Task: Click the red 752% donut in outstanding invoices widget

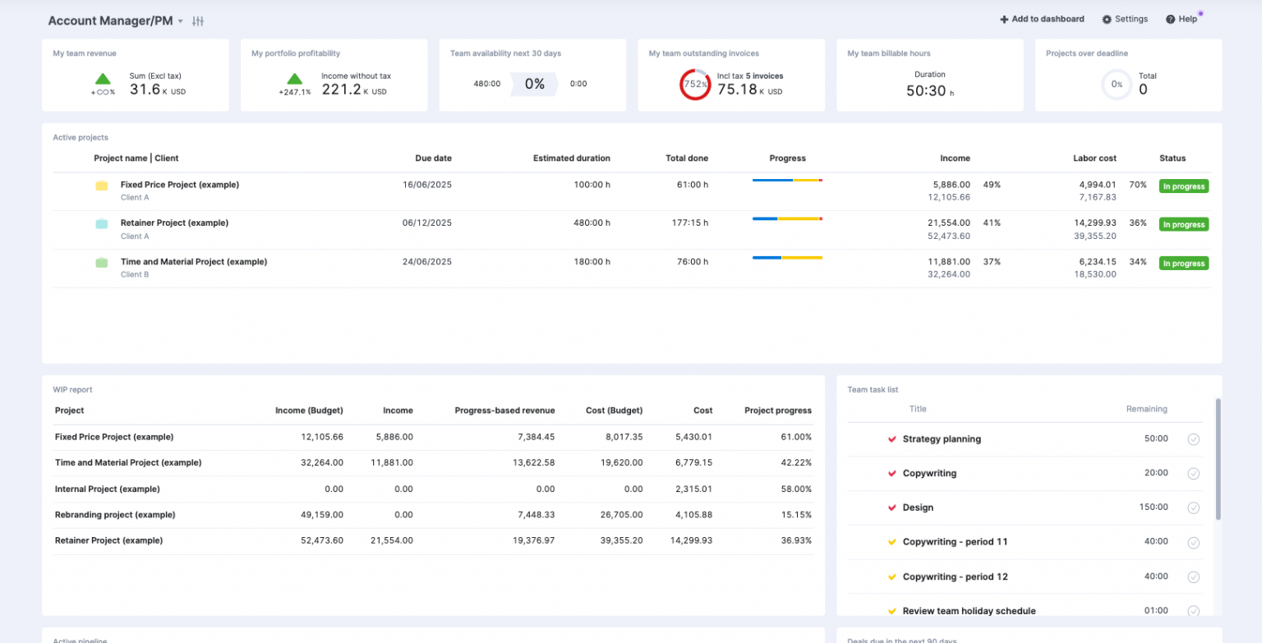Action: pyautogui.click(x=695, y=83)
